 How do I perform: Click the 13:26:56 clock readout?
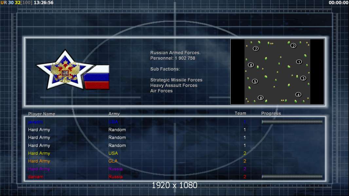44,3
